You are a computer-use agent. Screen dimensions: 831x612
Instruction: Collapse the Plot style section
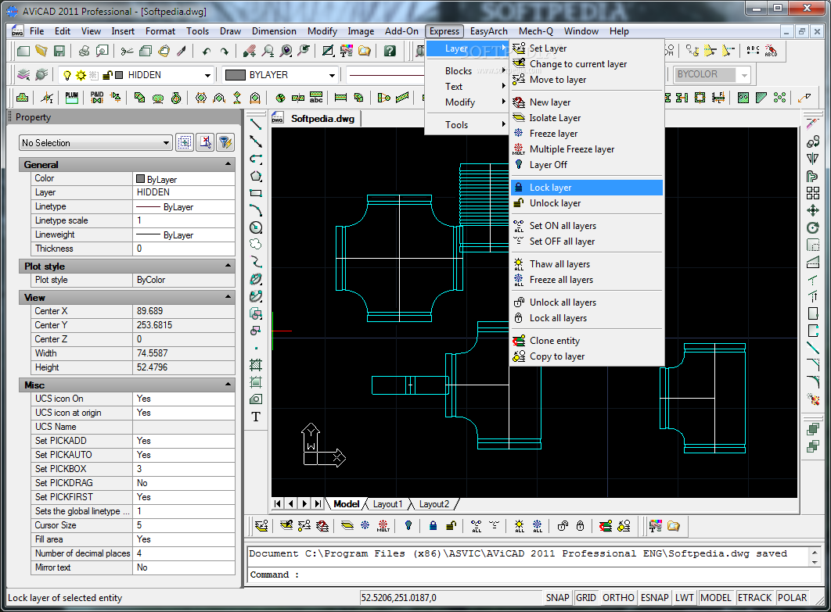[228, 266]
